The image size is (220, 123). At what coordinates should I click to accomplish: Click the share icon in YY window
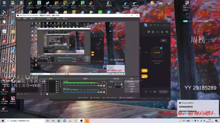pyautogui.click(x=167, y=32)
